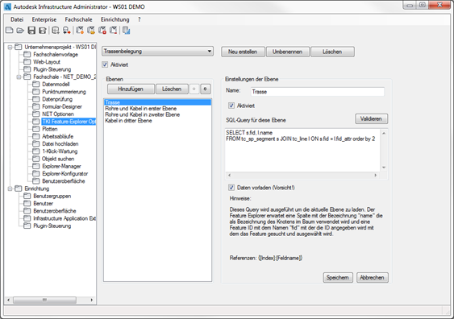Click the New file toolbar icon

10,30
